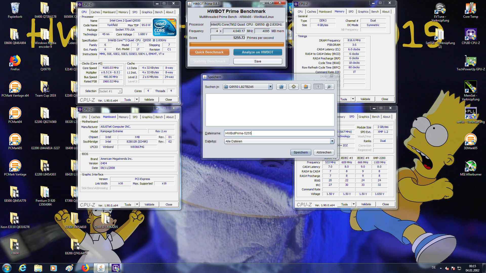
Task: Open Graphics tab in CPU-Z window showing SPD tab
Action: pos(364,117)
